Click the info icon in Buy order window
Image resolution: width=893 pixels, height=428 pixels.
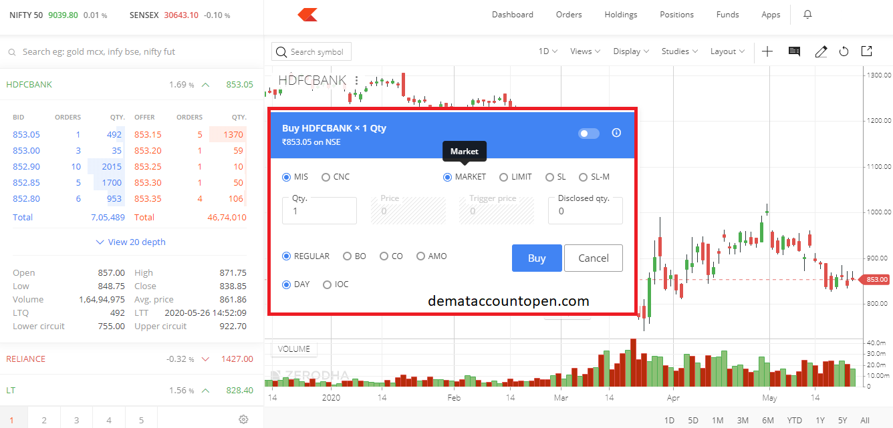616,133
